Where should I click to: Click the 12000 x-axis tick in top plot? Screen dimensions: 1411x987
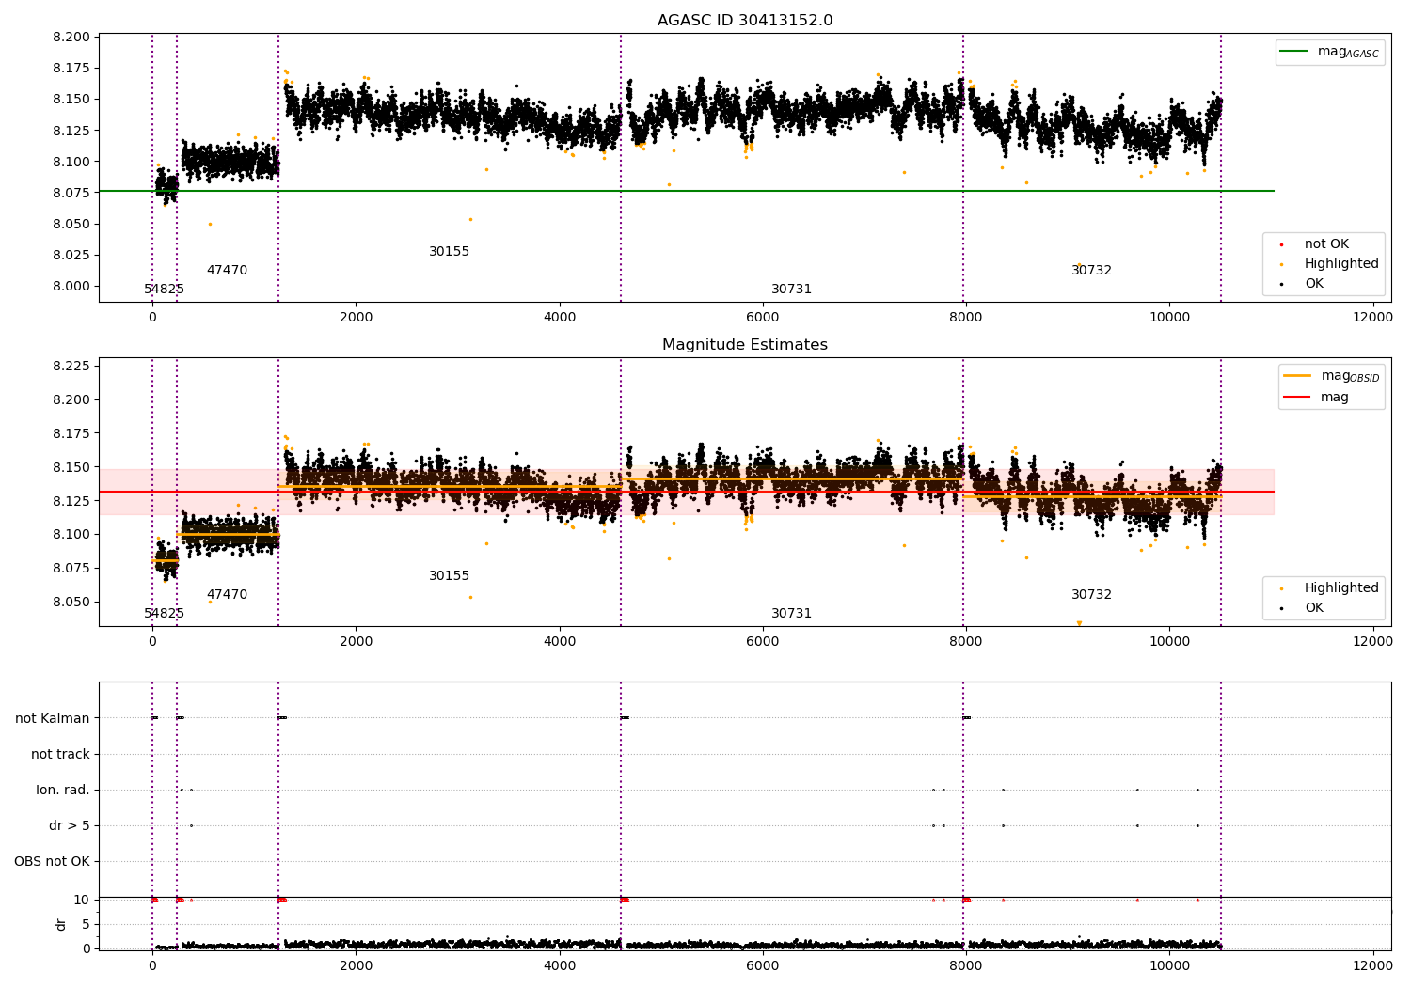pos(1371,318)
